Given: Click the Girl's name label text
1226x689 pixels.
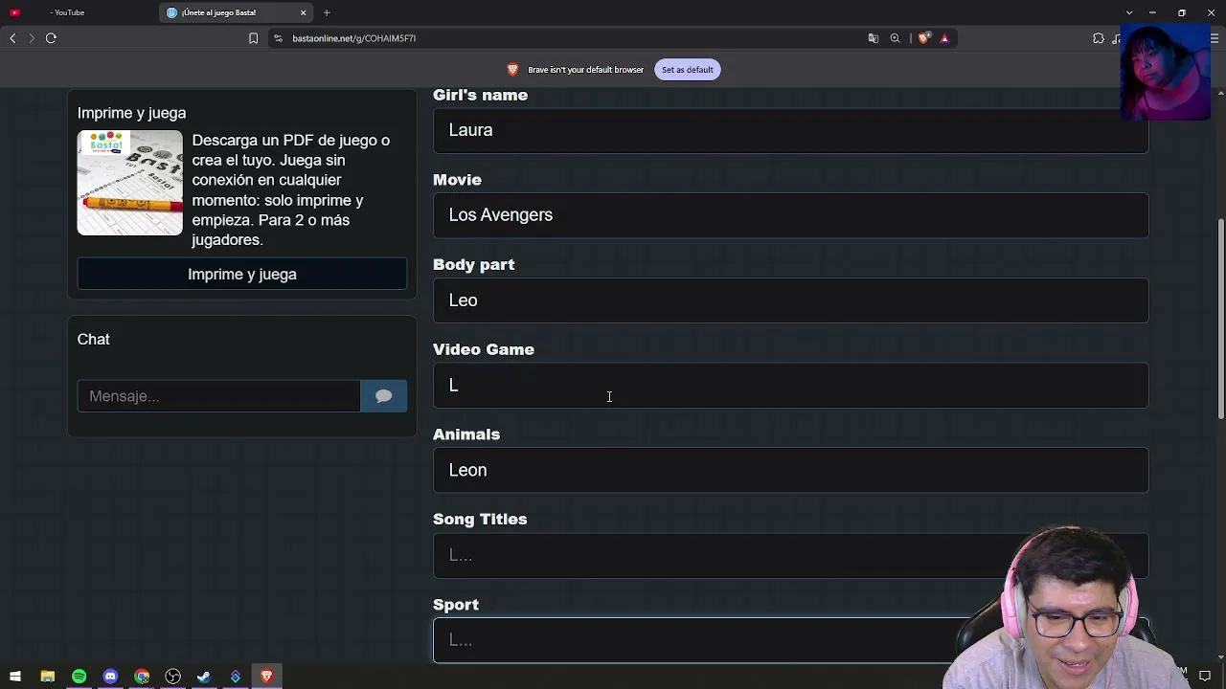Looking at the screenshot, I should [481, 96].
